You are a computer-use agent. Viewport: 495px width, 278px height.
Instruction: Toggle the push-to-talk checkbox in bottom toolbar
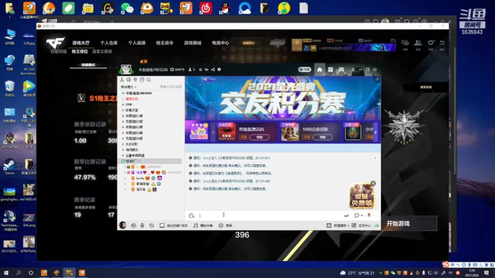point(162,225)
